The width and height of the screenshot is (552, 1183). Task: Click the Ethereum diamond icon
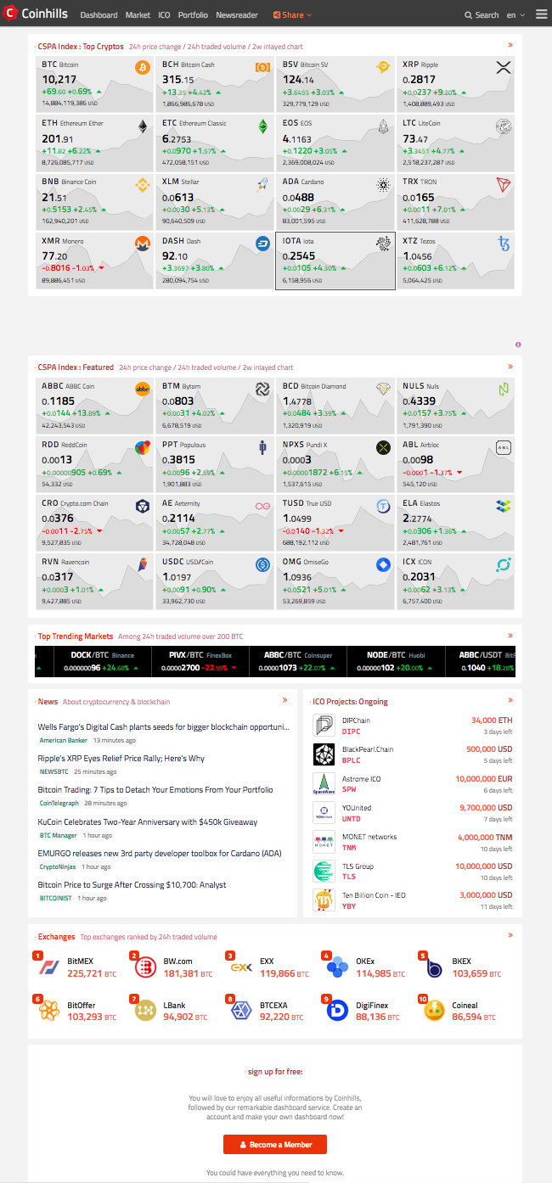(x=143, y=126)
